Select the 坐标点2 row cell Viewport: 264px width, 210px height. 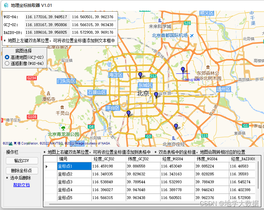(74, 174)
